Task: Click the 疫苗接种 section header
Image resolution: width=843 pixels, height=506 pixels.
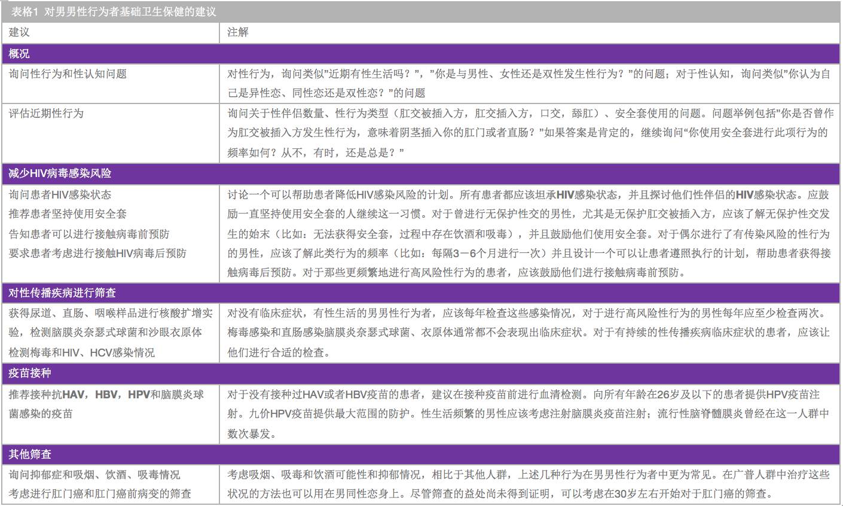Action: pyautogui.click(x=421, y=373)
